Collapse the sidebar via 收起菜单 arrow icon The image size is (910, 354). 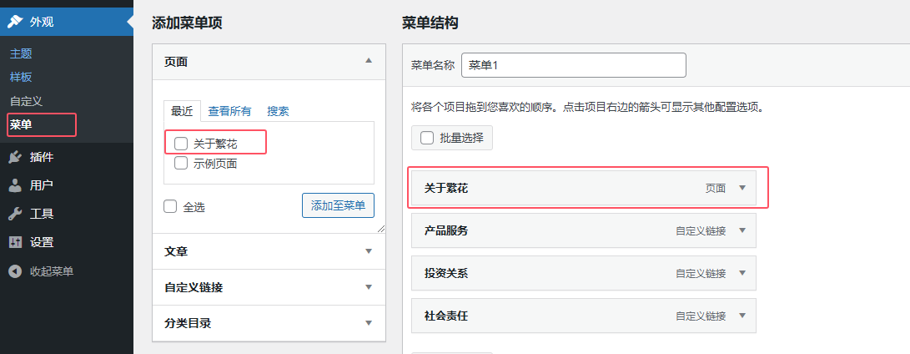click(15, 271)
